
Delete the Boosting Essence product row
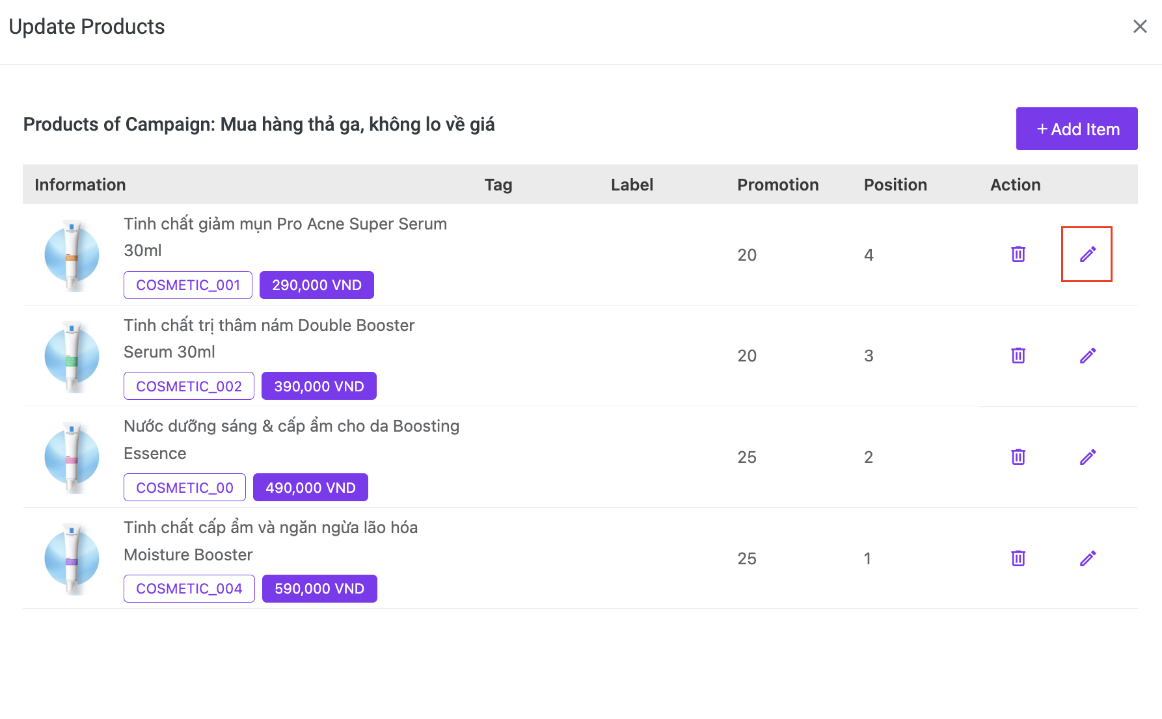[1018, 457]
